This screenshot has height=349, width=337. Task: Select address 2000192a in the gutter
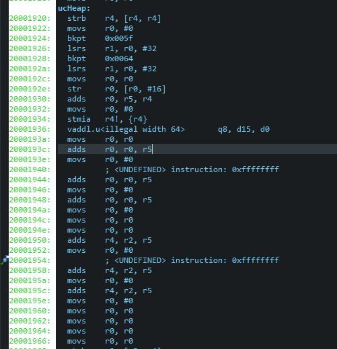pyautogui.click(x=30, y=69)
